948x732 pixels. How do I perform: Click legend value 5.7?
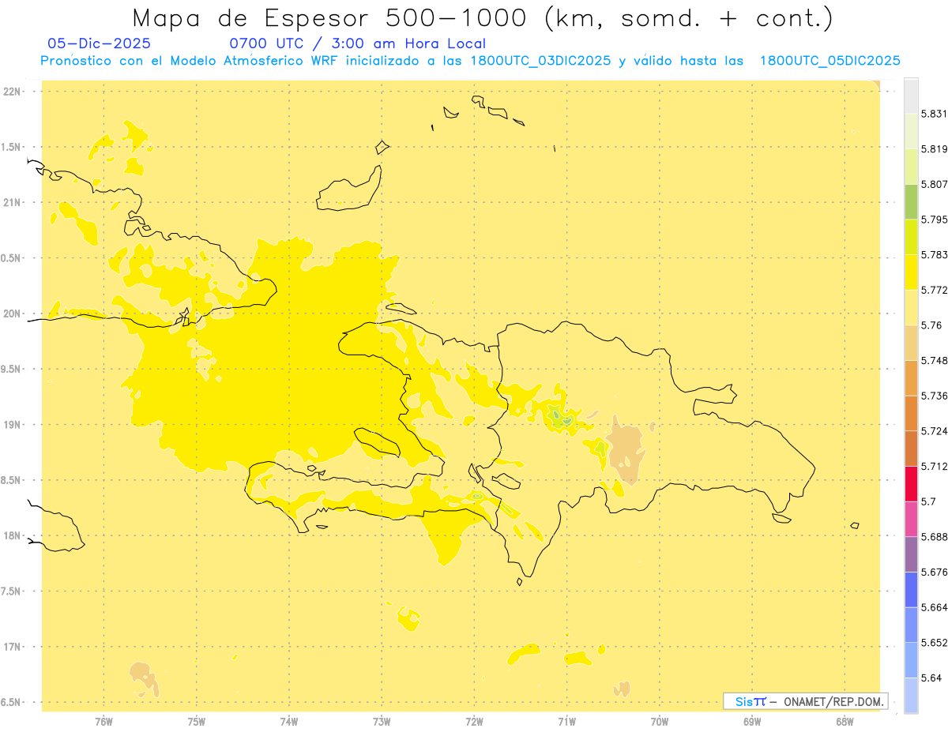point(928,501)
